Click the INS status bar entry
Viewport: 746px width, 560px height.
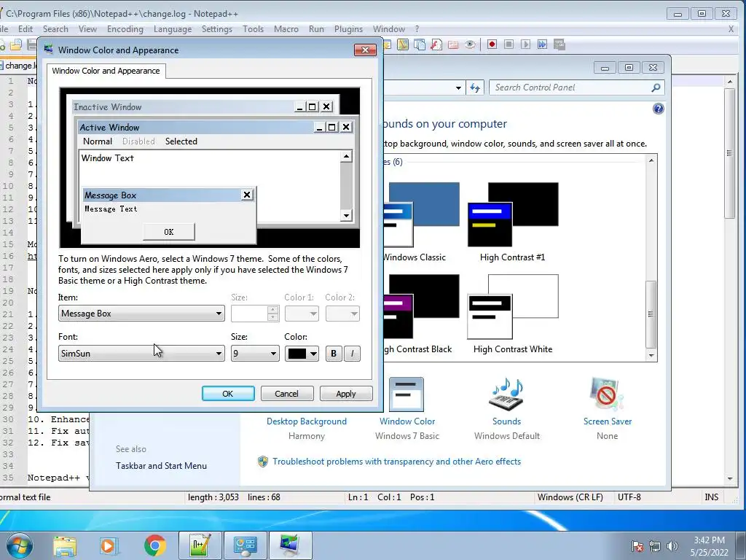point(711,497)
